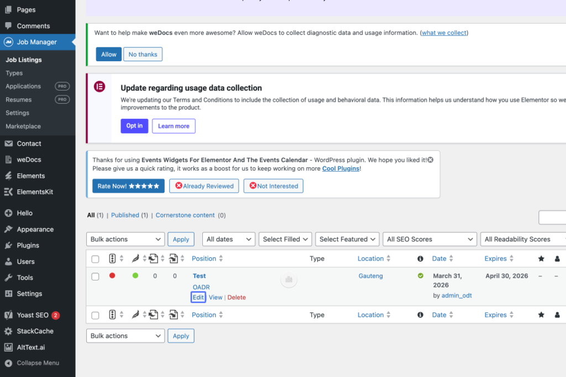Click the Comments speech bubble icon
The height and width of the screenshot is (377, 566).
coord(8,26)
